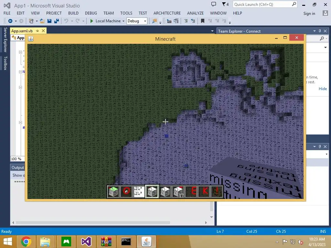Click in the Quick Launch search box
This screenshot has height=248, width=331.
pyautogui.click(x=265, y=4)
